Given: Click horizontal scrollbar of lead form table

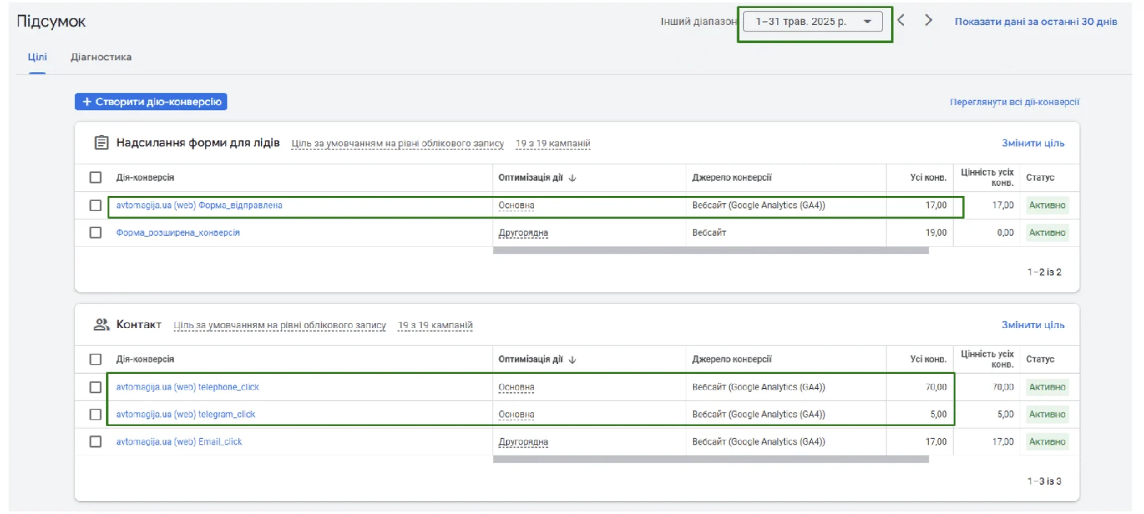Looking at the screenshot, I should [x=711, y=250].
